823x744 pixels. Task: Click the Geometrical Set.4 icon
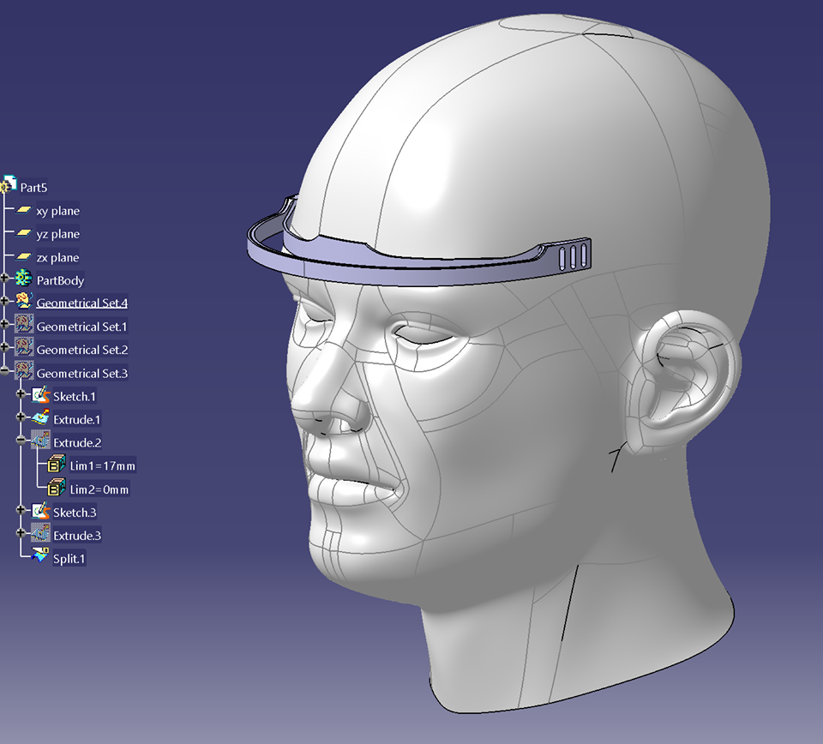click(x=24, y=301)
